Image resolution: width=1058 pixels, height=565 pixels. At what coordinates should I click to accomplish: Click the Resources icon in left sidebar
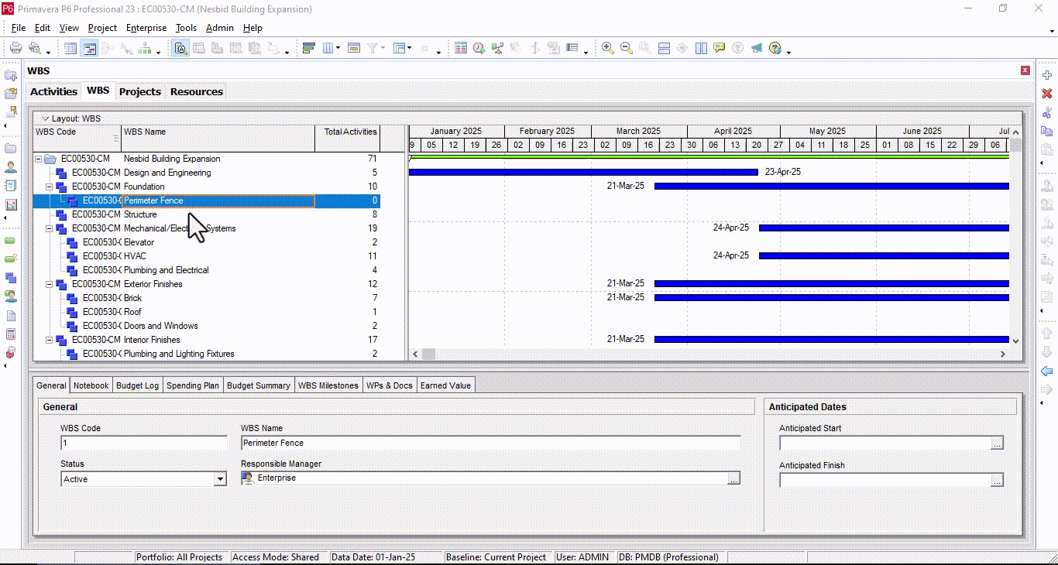click(x=11, y=167)
